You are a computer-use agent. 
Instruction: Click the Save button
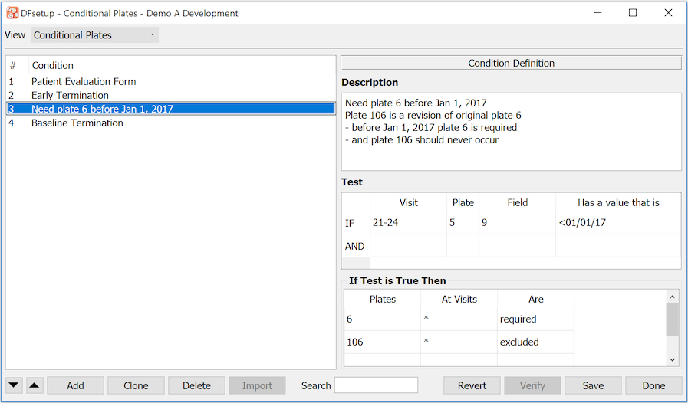click(593, 385)
